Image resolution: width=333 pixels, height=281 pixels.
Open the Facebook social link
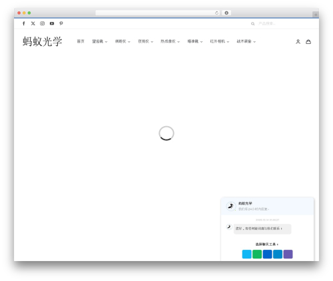pyautogui.click(x=24, y=23)
